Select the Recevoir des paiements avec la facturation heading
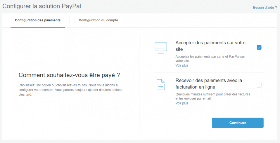 tap(209, 84)
